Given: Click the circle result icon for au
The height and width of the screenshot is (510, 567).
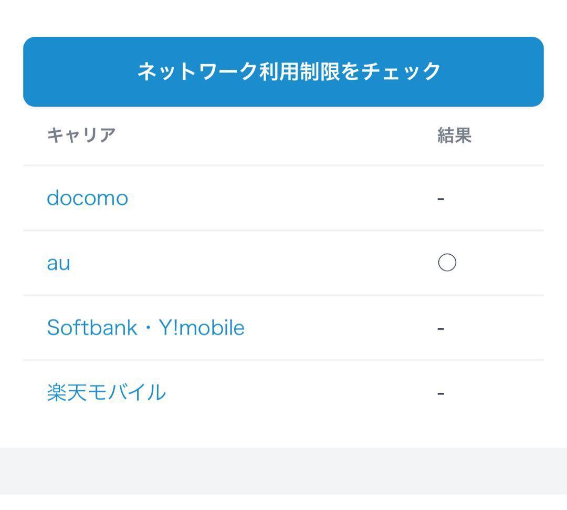Looking at the screenshot, I should 447,263.
